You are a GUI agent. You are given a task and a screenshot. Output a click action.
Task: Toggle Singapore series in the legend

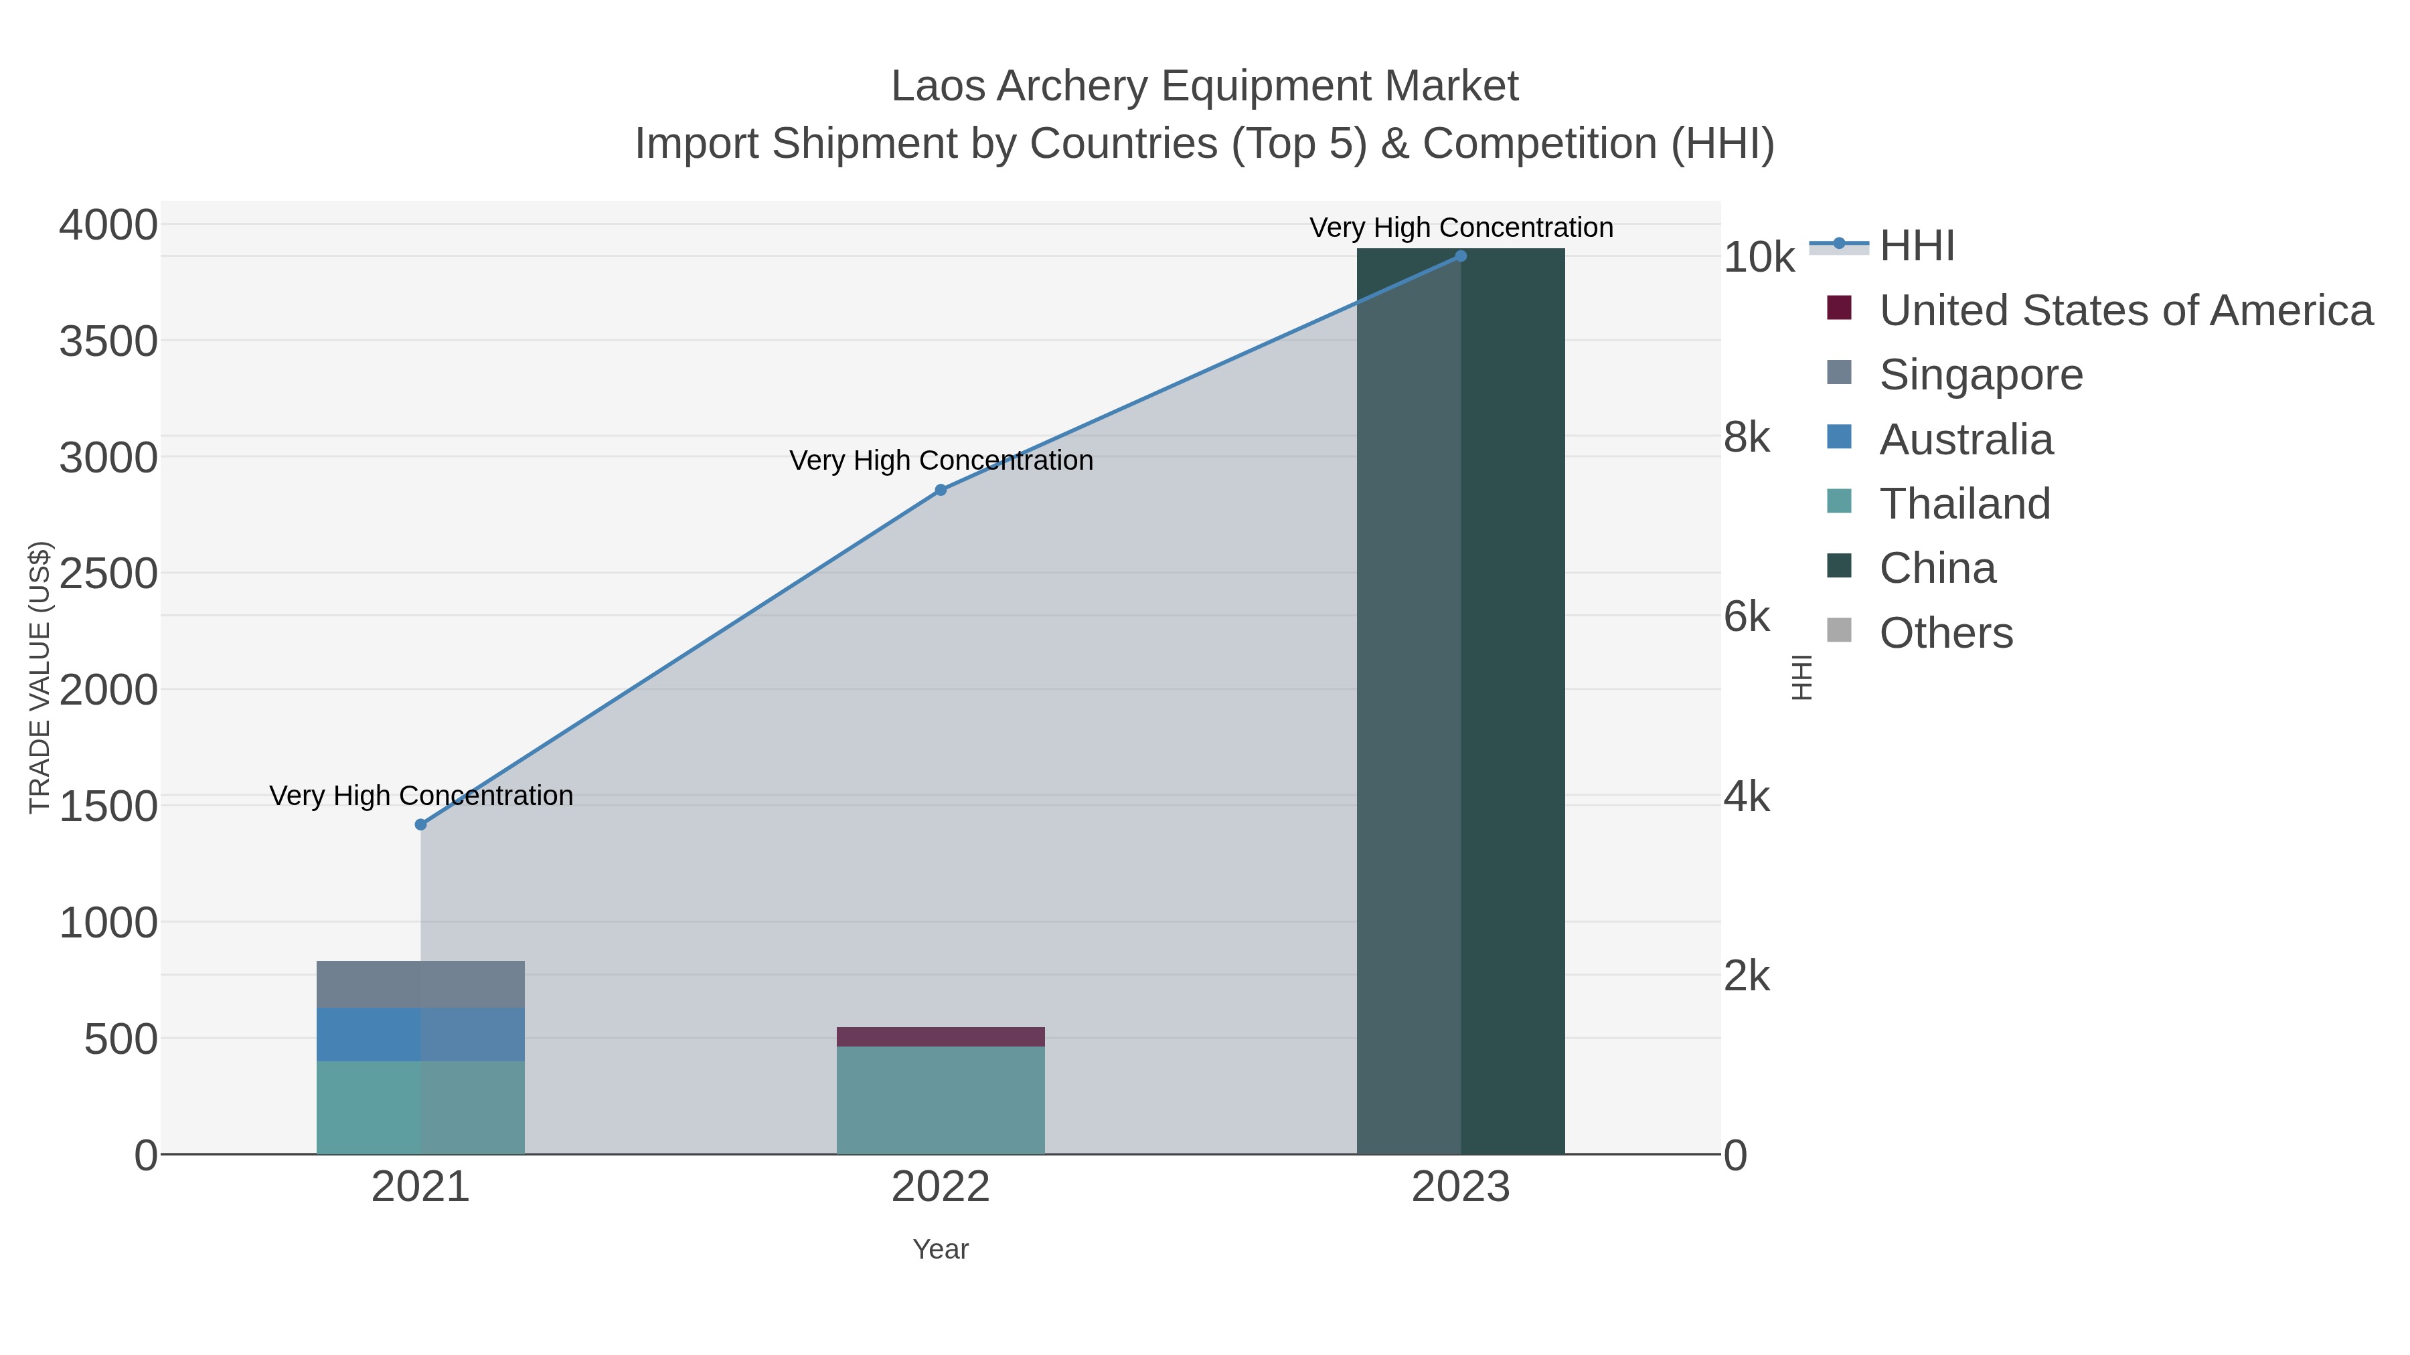coord(1954,375)
